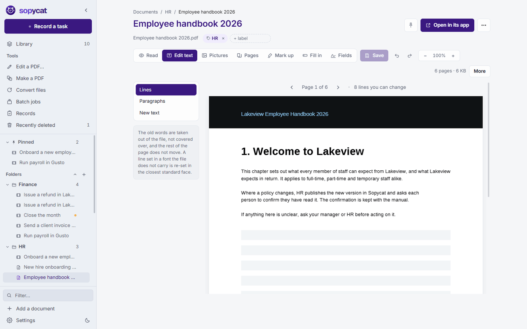Open the Library section

[48, 44]
